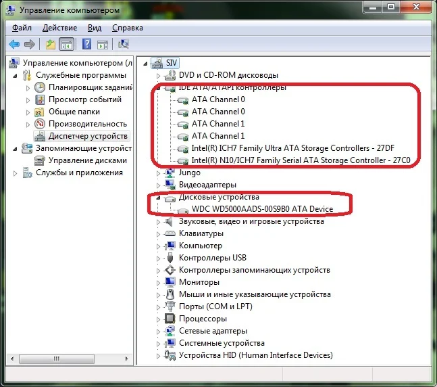
Task: Minimize the Управление компьютером window
Action: (x=373, y=7)
